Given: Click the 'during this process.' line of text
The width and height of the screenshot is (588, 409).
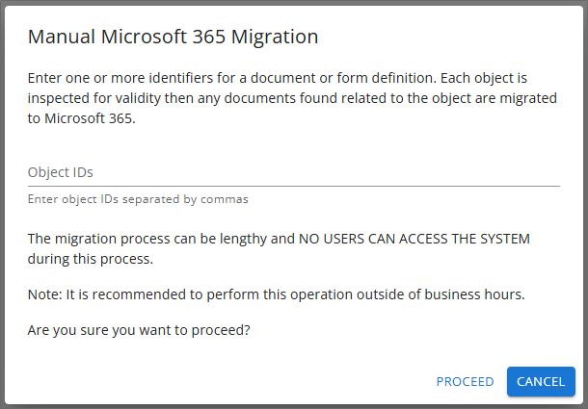Looking at the screenshot, I should pyautogui.click(x=90, y=259).
